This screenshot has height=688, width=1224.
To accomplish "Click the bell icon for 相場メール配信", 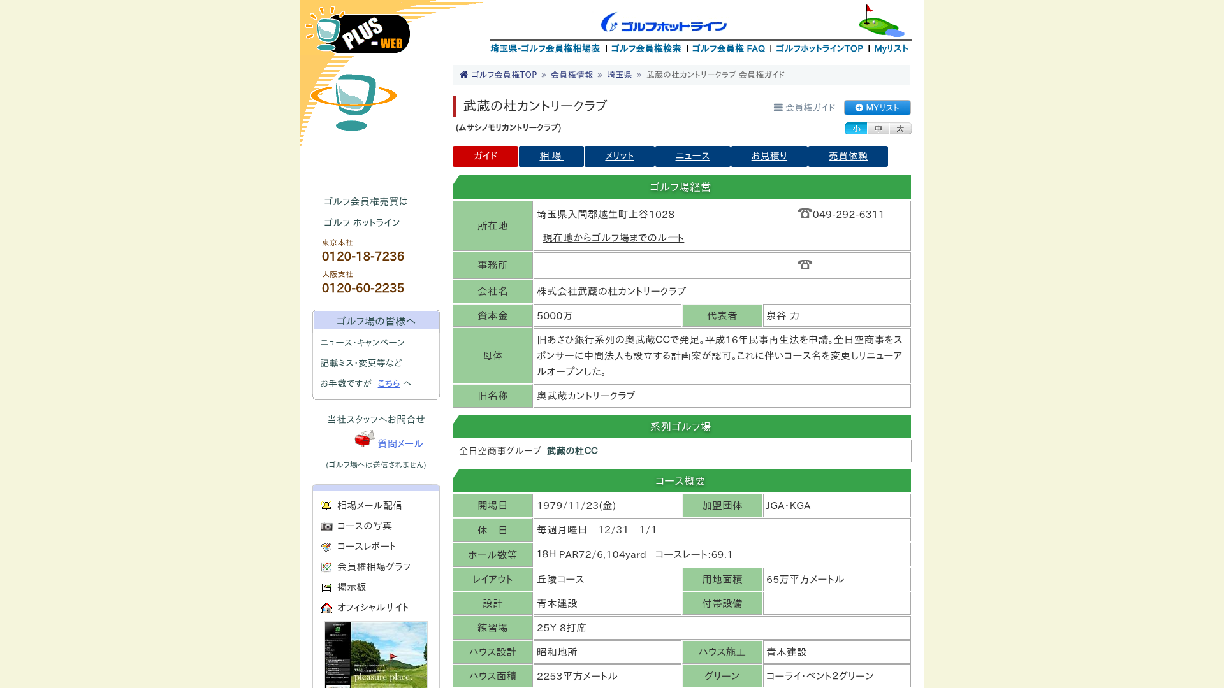I will (x=326, y=506).
